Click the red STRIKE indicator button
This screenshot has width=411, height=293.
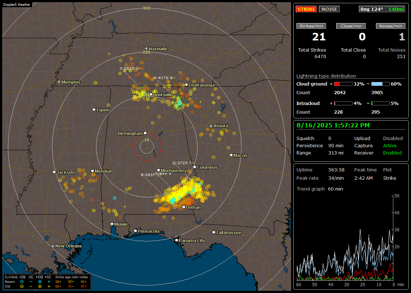pos(306,9)
